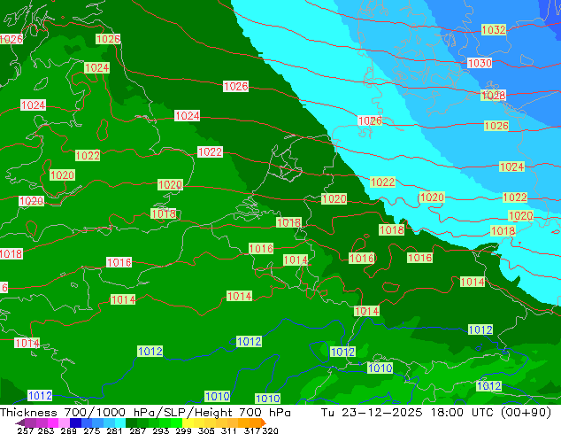Click the purple arrow tip of legend
This screenshot has width=561, height=434.
pos(20,422)
